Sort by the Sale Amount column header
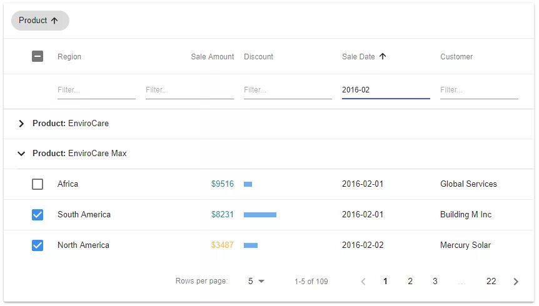 [x=213, y=57]
